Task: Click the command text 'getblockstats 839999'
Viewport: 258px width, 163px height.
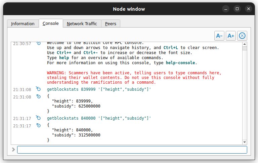Action: (x=71, y=89)
